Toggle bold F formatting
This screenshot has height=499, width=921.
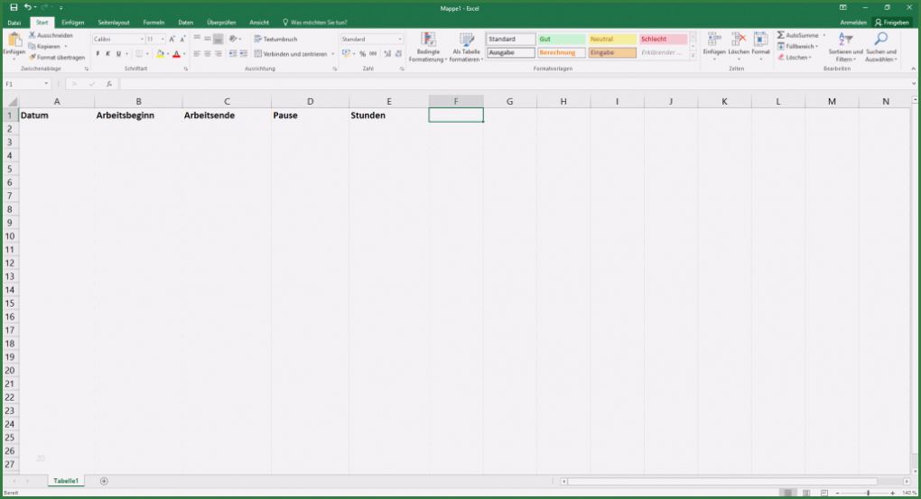tap(98, 53)
